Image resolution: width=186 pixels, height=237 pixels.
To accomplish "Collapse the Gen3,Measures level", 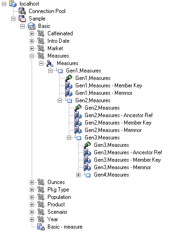I will point(69,138).
